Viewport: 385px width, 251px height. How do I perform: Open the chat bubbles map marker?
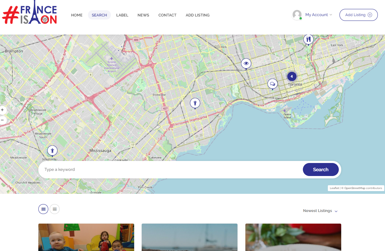(x=272, y=84)
